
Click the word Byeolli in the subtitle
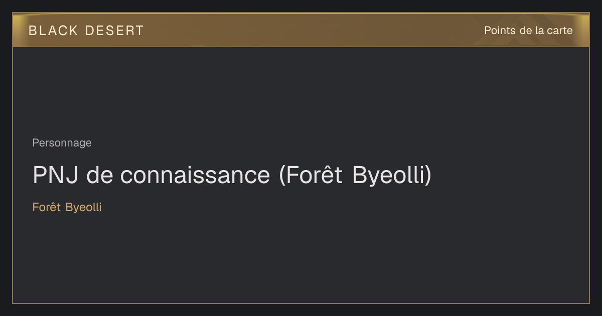tap(84, 207)
